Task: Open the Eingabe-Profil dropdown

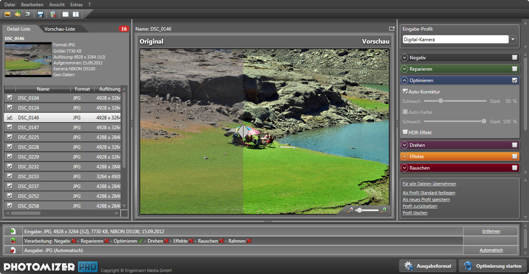Action: click(513, 39)
